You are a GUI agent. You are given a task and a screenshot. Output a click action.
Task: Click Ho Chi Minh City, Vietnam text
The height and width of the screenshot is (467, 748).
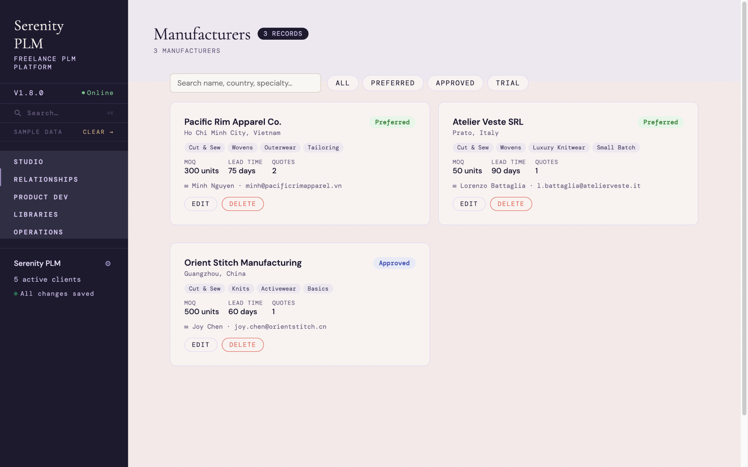[x=232, y=133]
